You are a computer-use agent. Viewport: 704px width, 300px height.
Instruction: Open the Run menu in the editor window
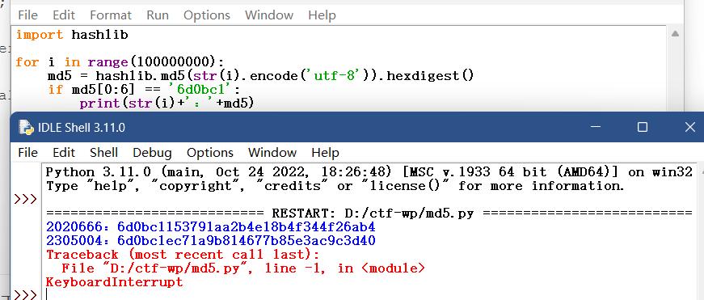click(x=158, y=15)
